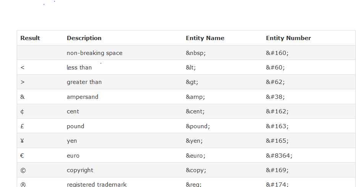This screenshot has height=187, width=356.
Task: Click the ampersand symbol in Result column
Action: (x=23, y=97)
